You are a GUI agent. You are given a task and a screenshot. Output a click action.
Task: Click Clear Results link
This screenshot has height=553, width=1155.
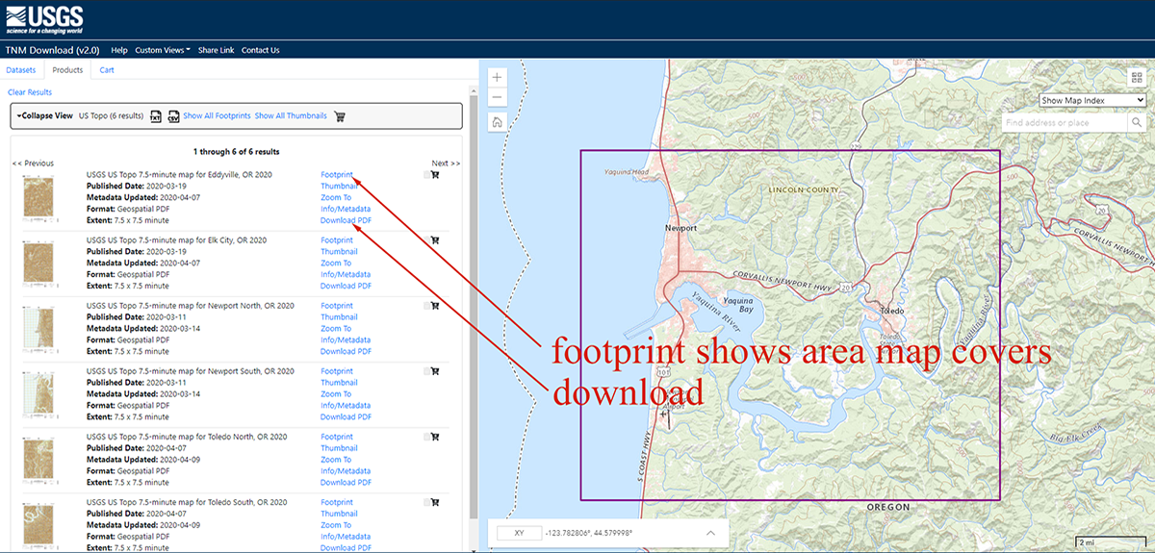click(x=30, y=92)
